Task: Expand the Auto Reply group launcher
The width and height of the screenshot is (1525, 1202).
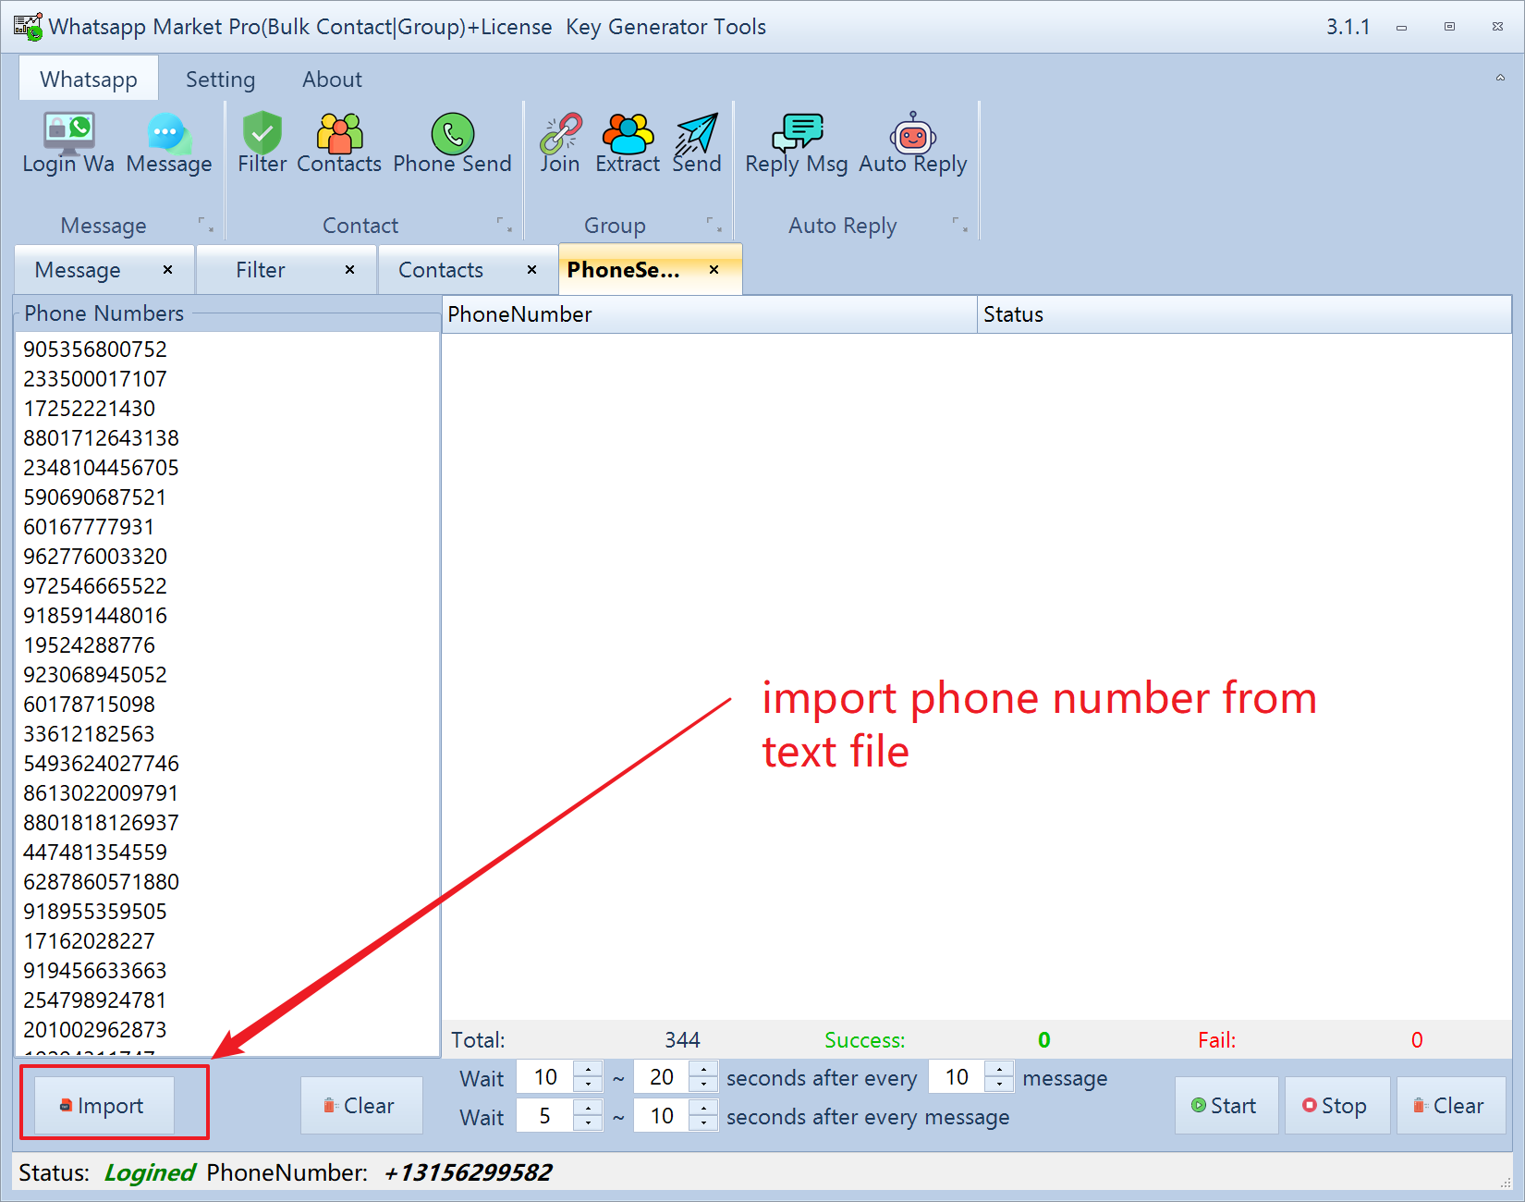Action: 959,225
